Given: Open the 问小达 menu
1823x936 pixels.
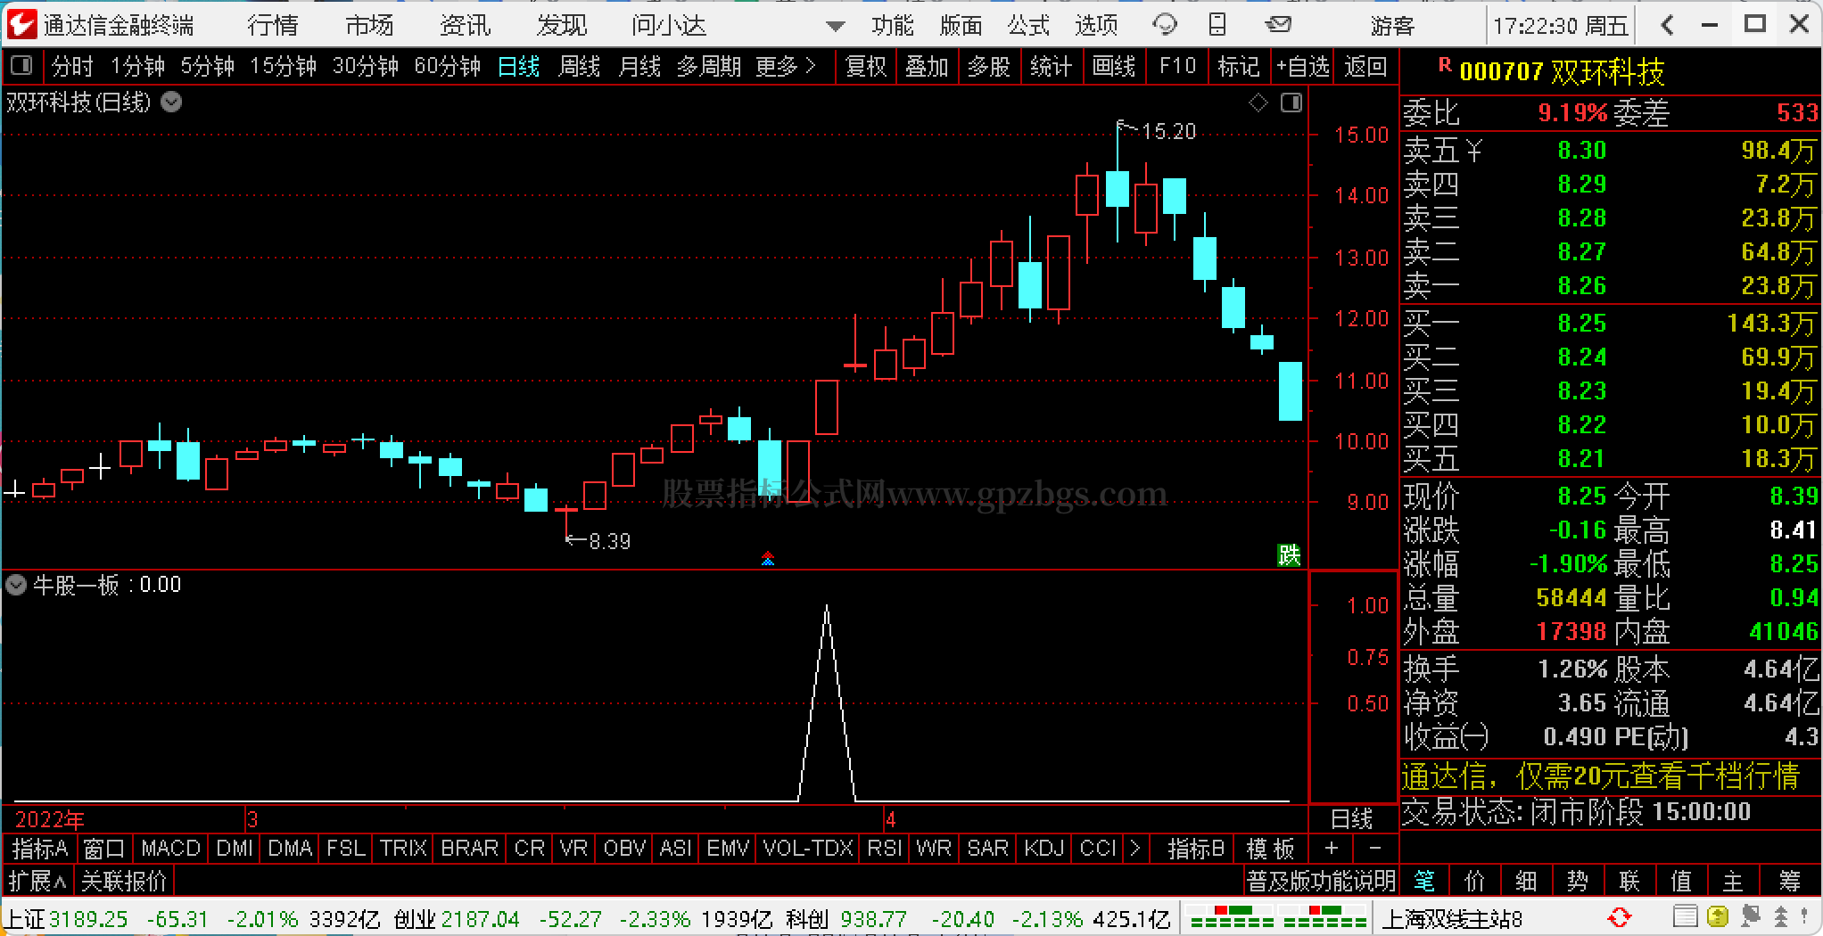Looking at the screenshot, I should coord(669,25).
